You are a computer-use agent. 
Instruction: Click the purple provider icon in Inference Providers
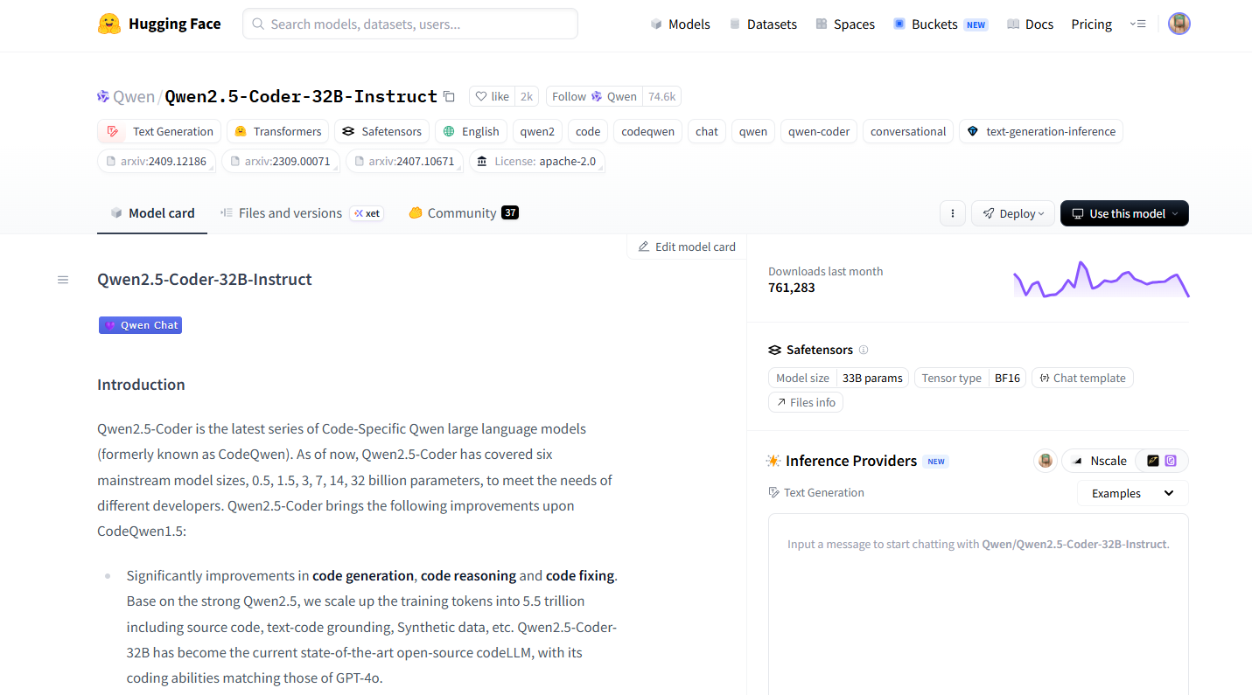[x=1171, y=461]
